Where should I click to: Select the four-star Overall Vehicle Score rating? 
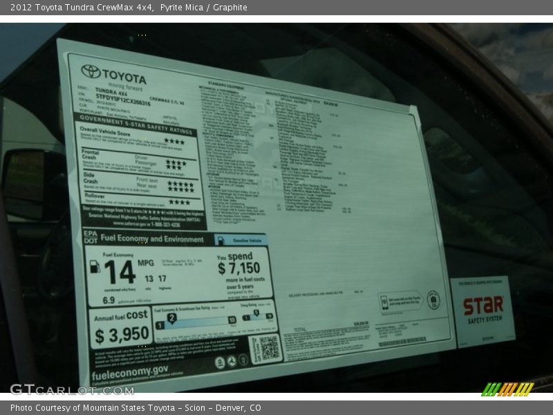(x=176, y=140)
